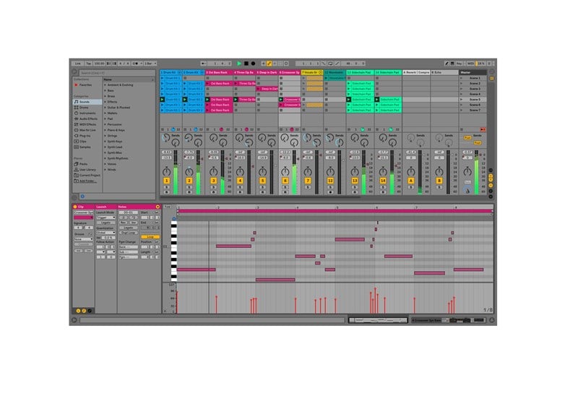The width and height of the screenshot is (578, 396).
Task: Toggle the Clip box activator circle
Action: coord(75,207)
